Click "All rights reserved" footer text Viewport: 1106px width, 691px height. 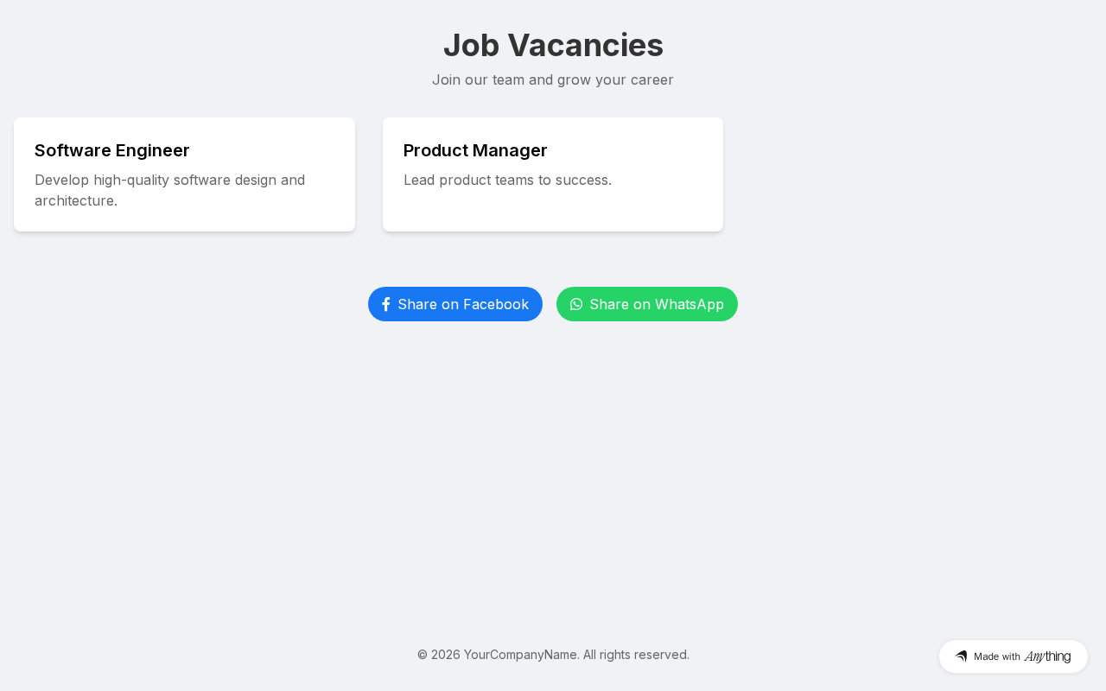(636, 655)
